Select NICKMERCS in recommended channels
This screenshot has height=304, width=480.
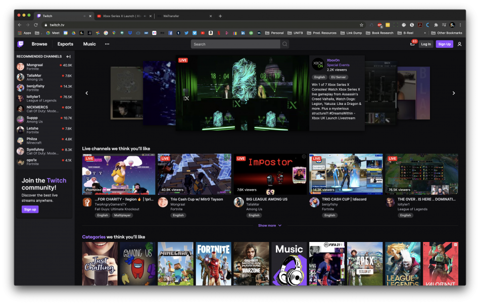44,109
